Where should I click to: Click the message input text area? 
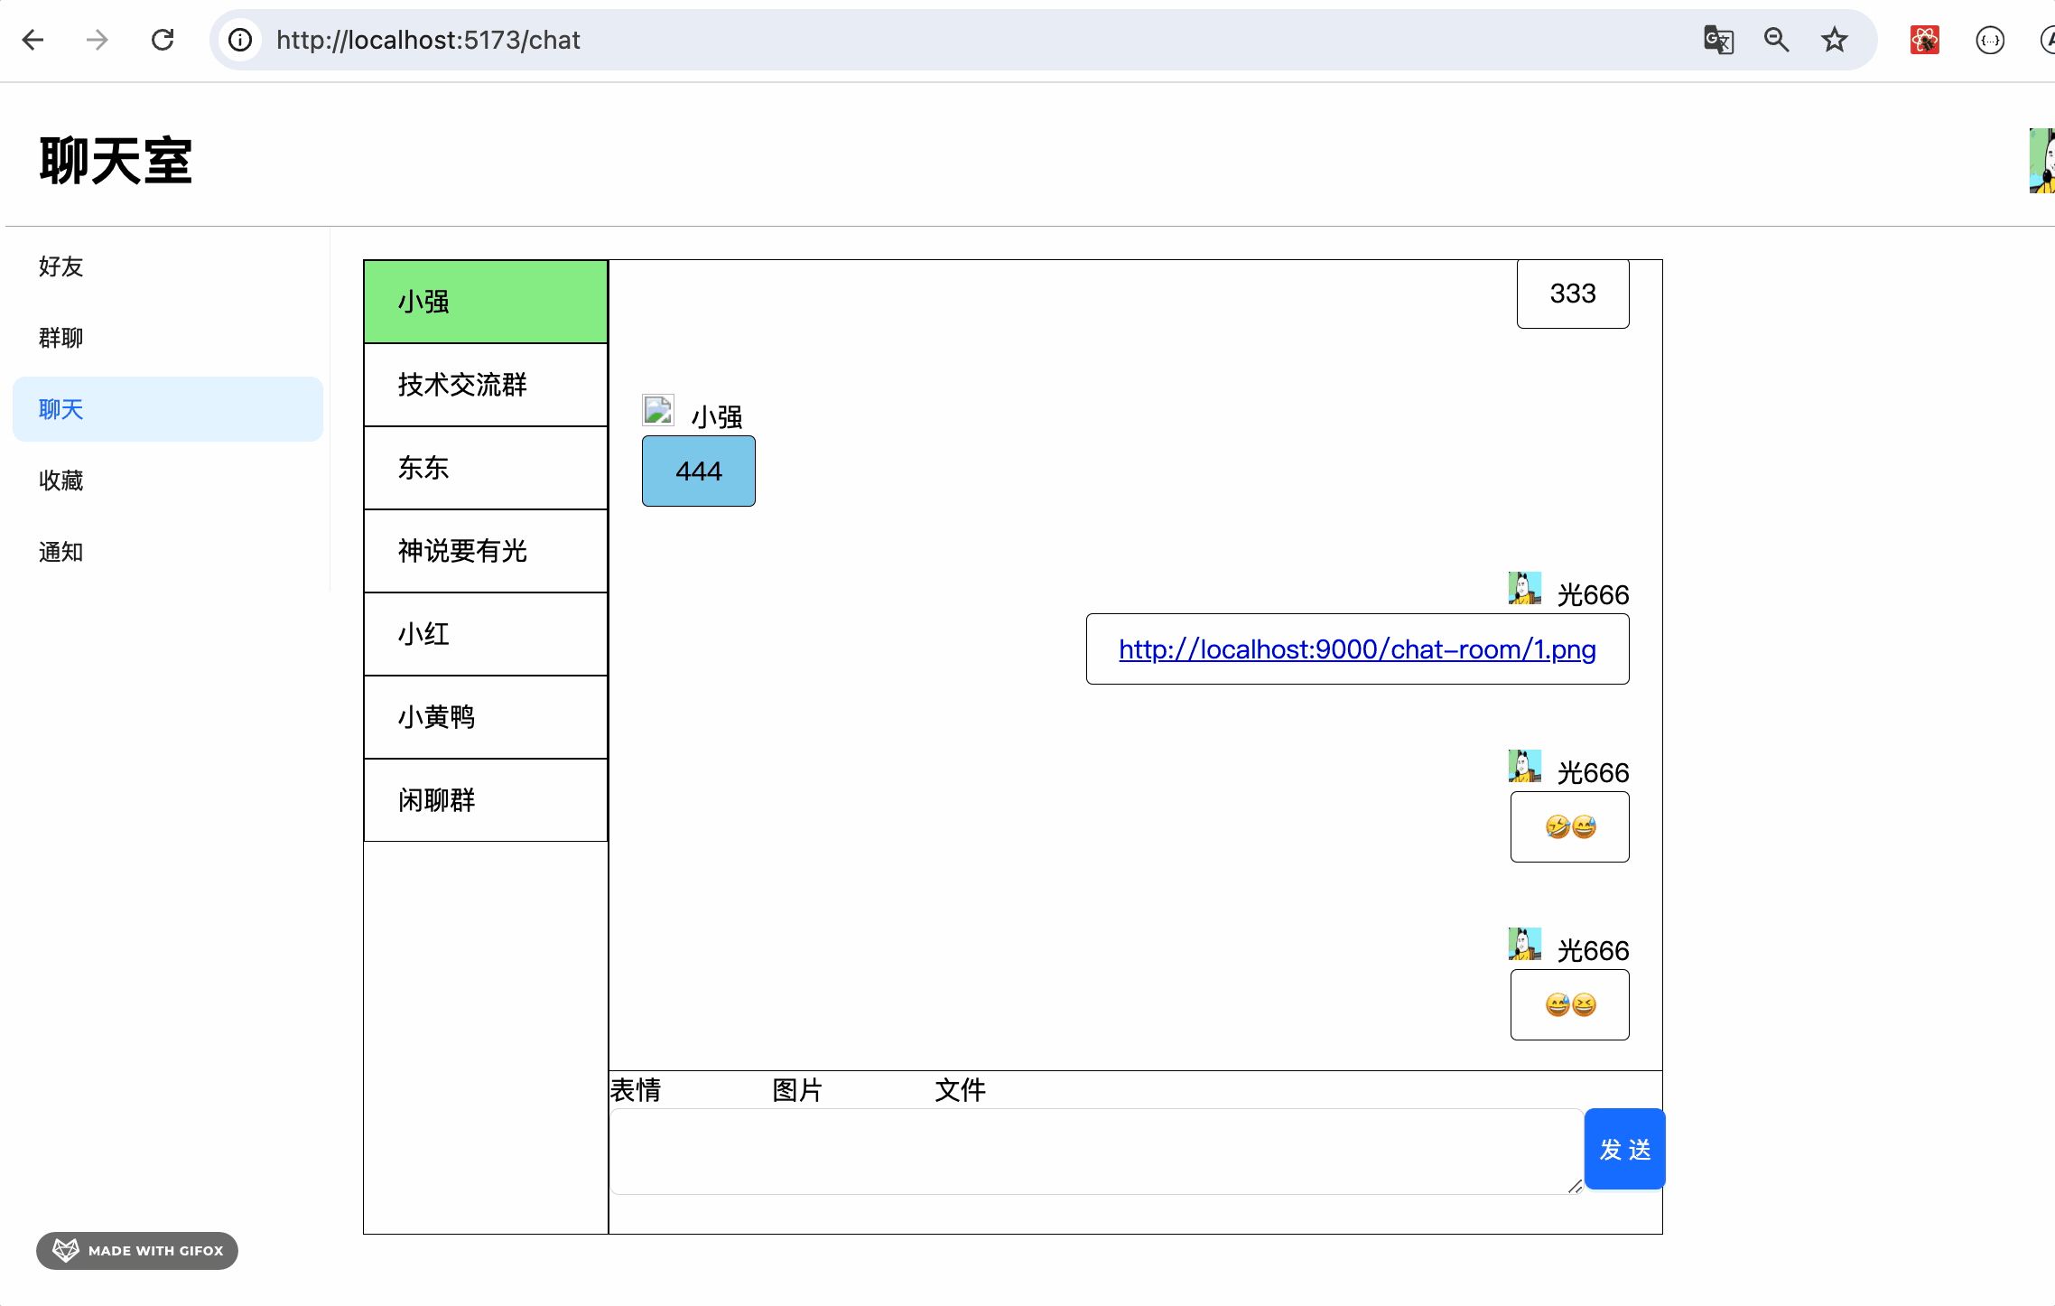click(x=1094, y=1151)
